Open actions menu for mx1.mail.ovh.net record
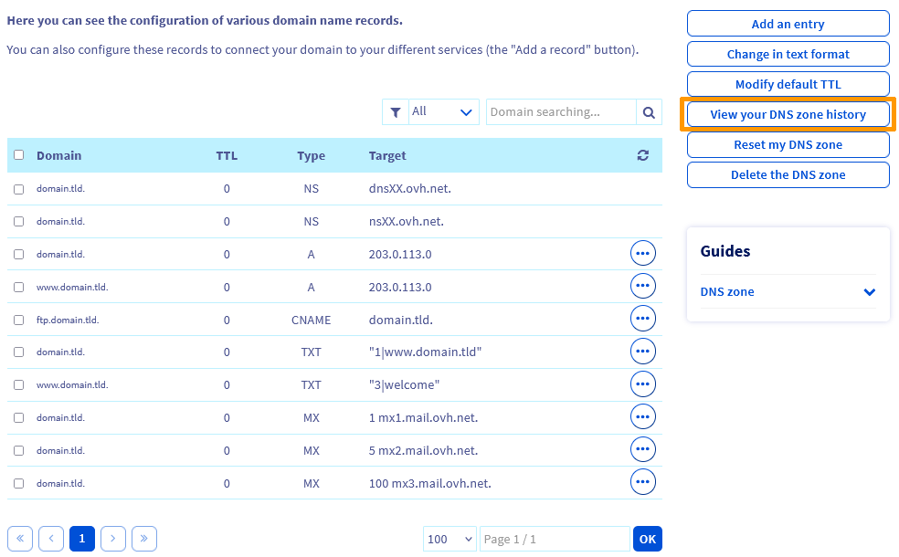The image size is (899, 557). 643,416
